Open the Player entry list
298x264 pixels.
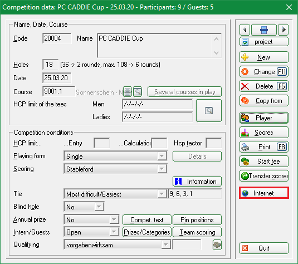click(264, 118)
